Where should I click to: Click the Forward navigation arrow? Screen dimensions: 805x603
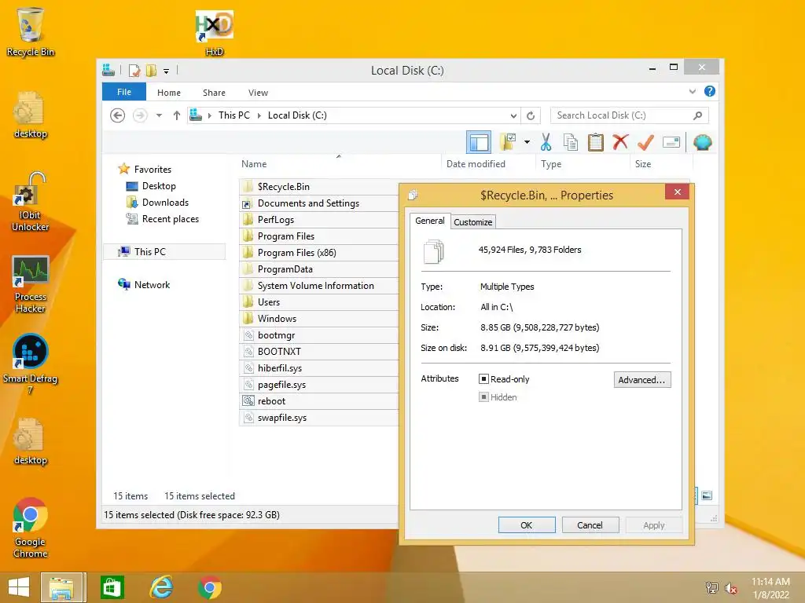140,115
